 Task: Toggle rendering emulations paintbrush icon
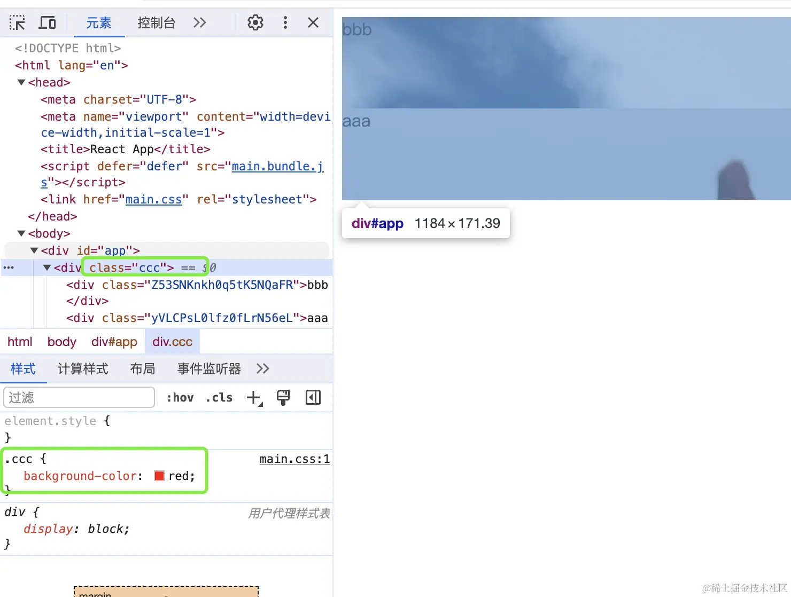point(283,397)
